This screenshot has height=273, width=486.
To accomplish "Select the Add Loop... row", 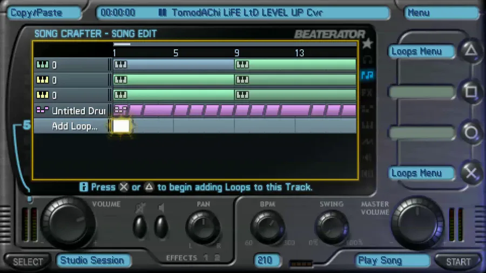I will (195, 126).
